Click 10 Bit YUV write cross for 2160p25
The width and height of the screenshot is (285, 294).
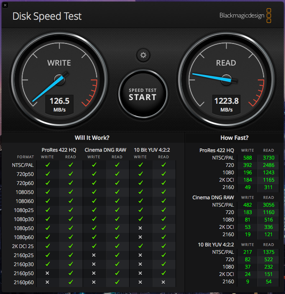(140, 255)
